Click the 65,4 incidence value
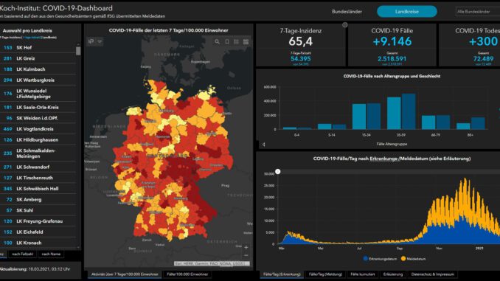Image resolution: width=500 pixels, height=281 pixels. click(301, 41)
